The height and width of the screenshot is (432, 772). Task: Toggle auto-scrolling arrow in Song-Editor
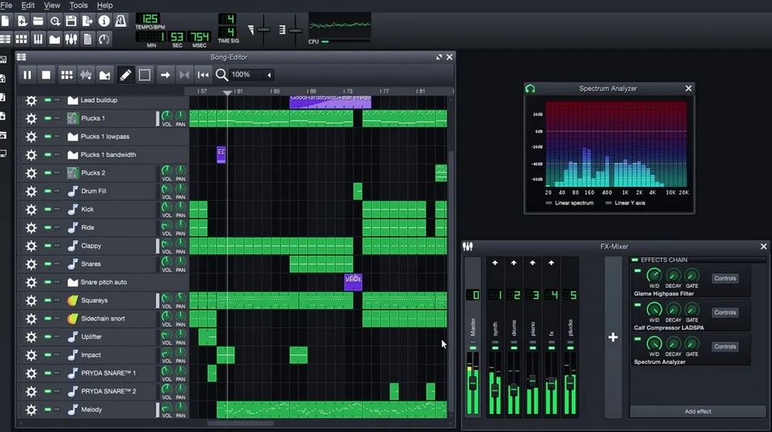[165, 74]
